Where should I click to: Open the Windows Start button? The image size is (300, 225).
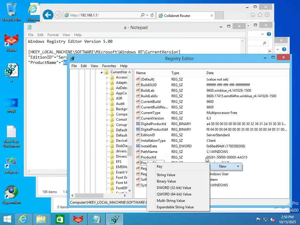click(x=7, y=219)
